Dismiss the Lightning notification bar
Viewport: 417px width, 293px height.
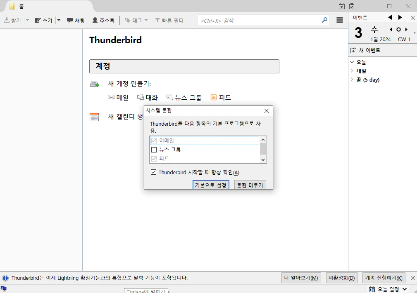coord(412,278)
